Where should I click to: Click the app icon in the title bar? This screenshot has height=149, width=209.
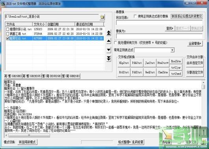click(3, 4)
